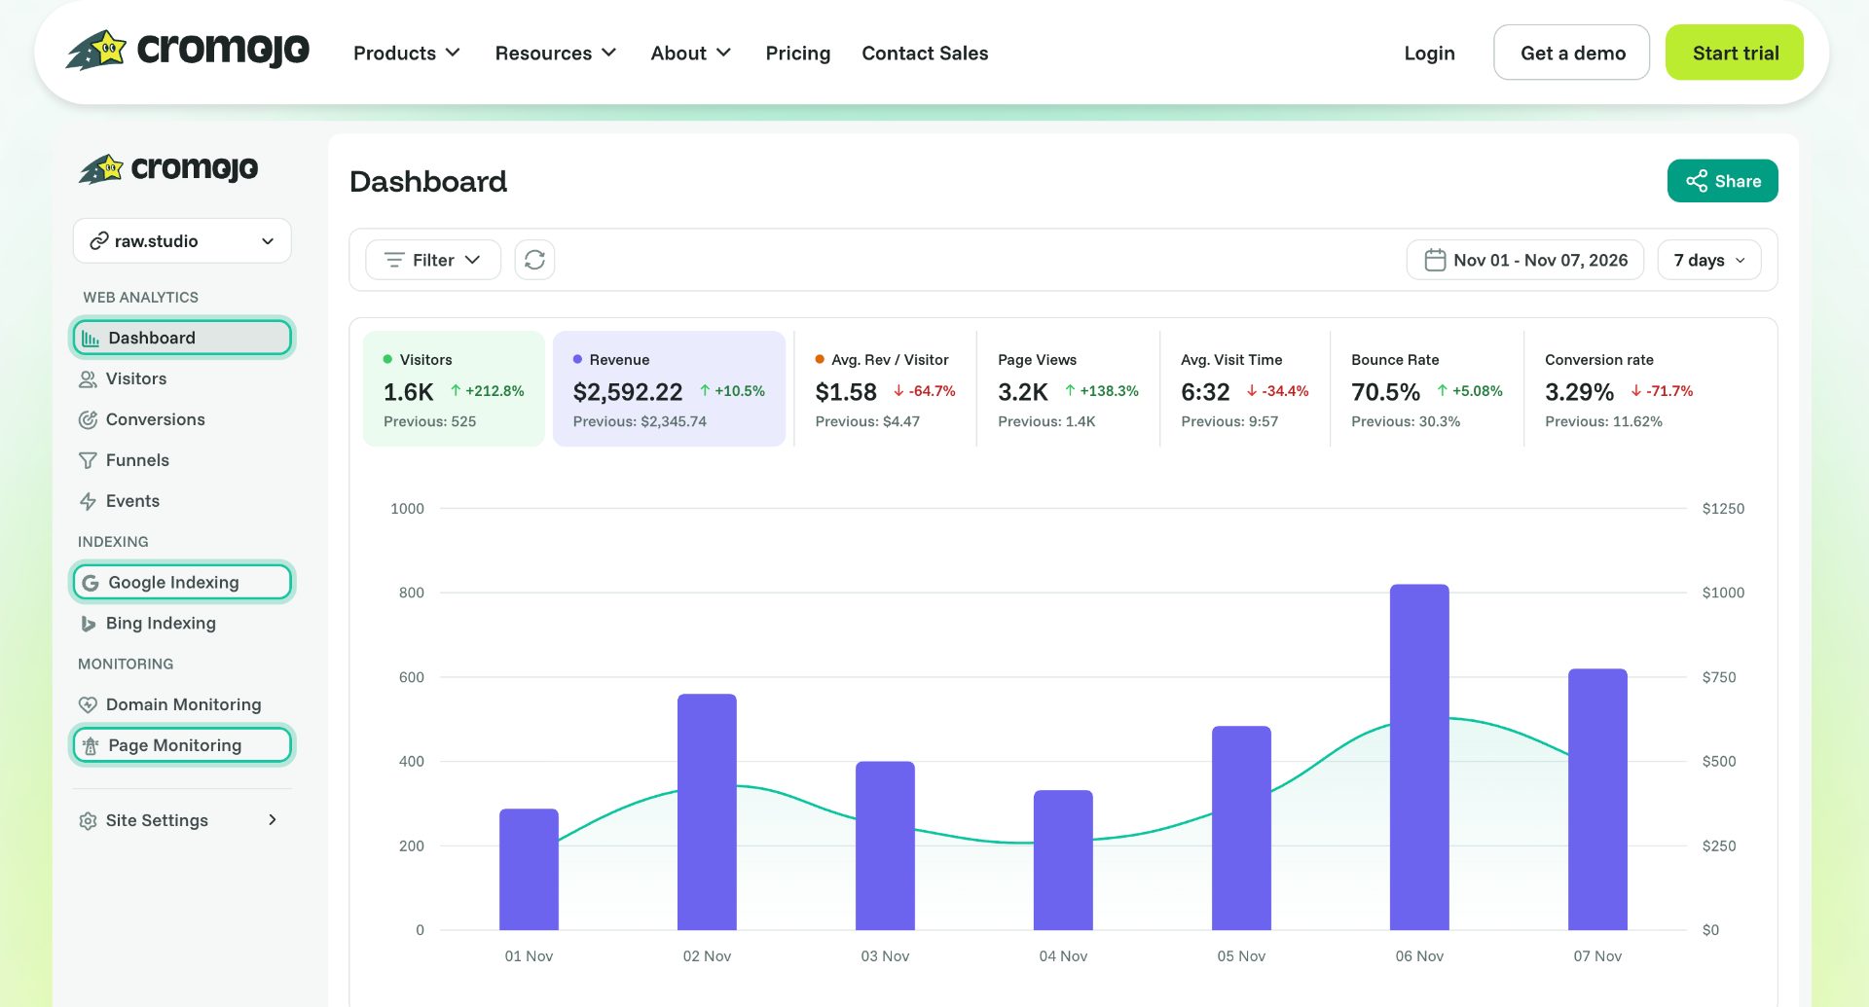Click the 02 Nov revenue bar

707,812
